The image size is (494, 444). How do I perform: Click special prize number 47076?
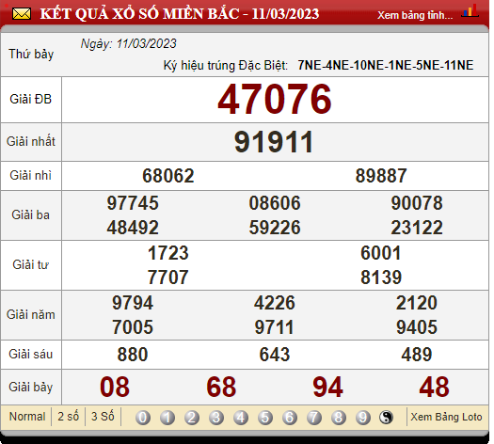pos(275,99)
